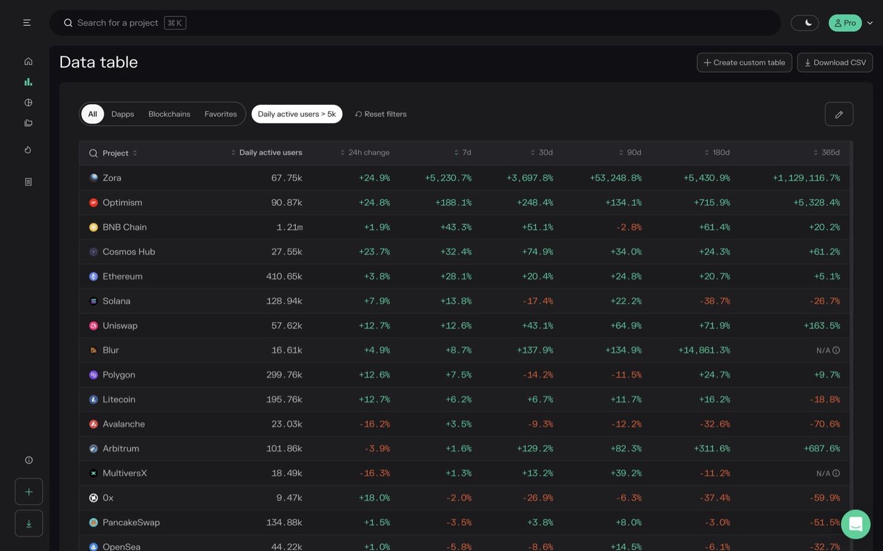Click the download button in the sidebar
Viewport: 883px width, 551px height.
(x=29, y=523)
